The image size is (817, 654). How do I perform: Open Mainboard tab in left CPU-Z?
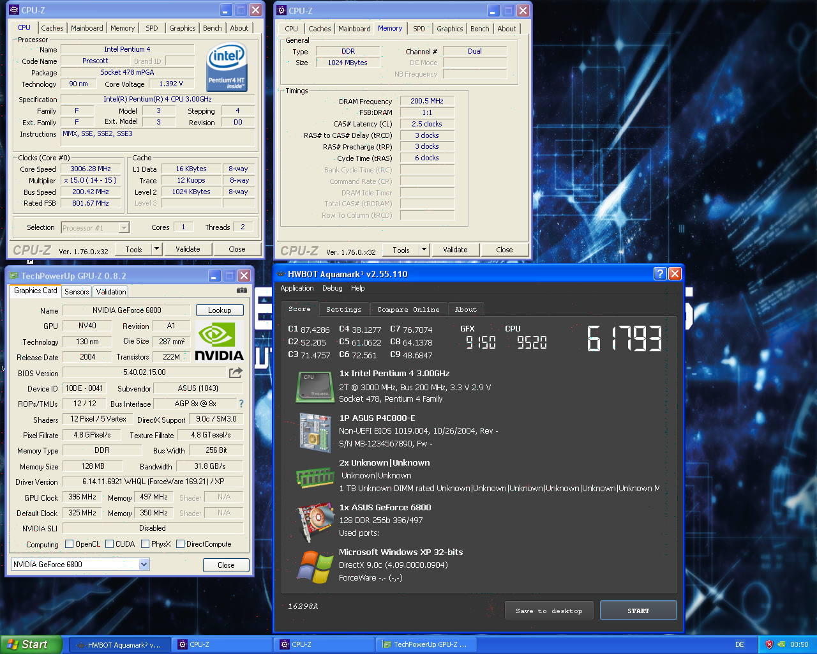click(87, 28)
